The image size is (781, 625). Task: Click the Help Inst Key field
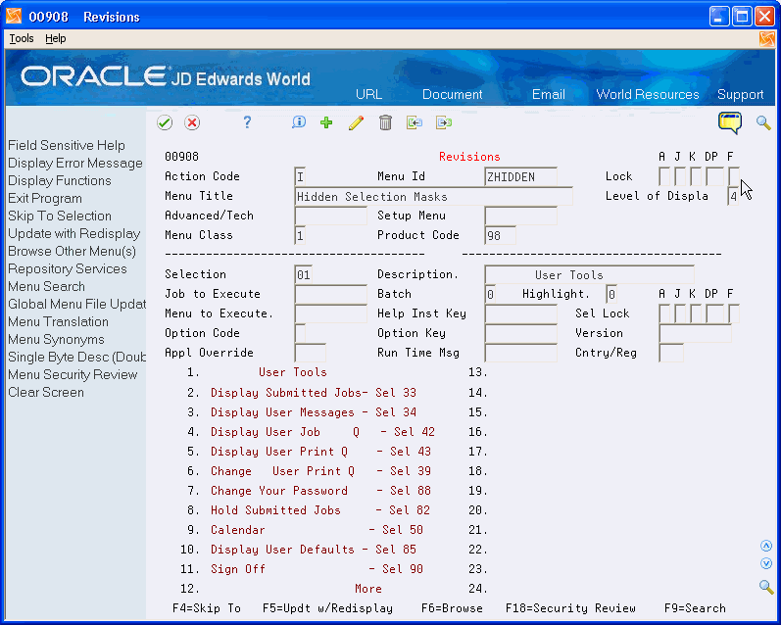[x=521, y=313]
